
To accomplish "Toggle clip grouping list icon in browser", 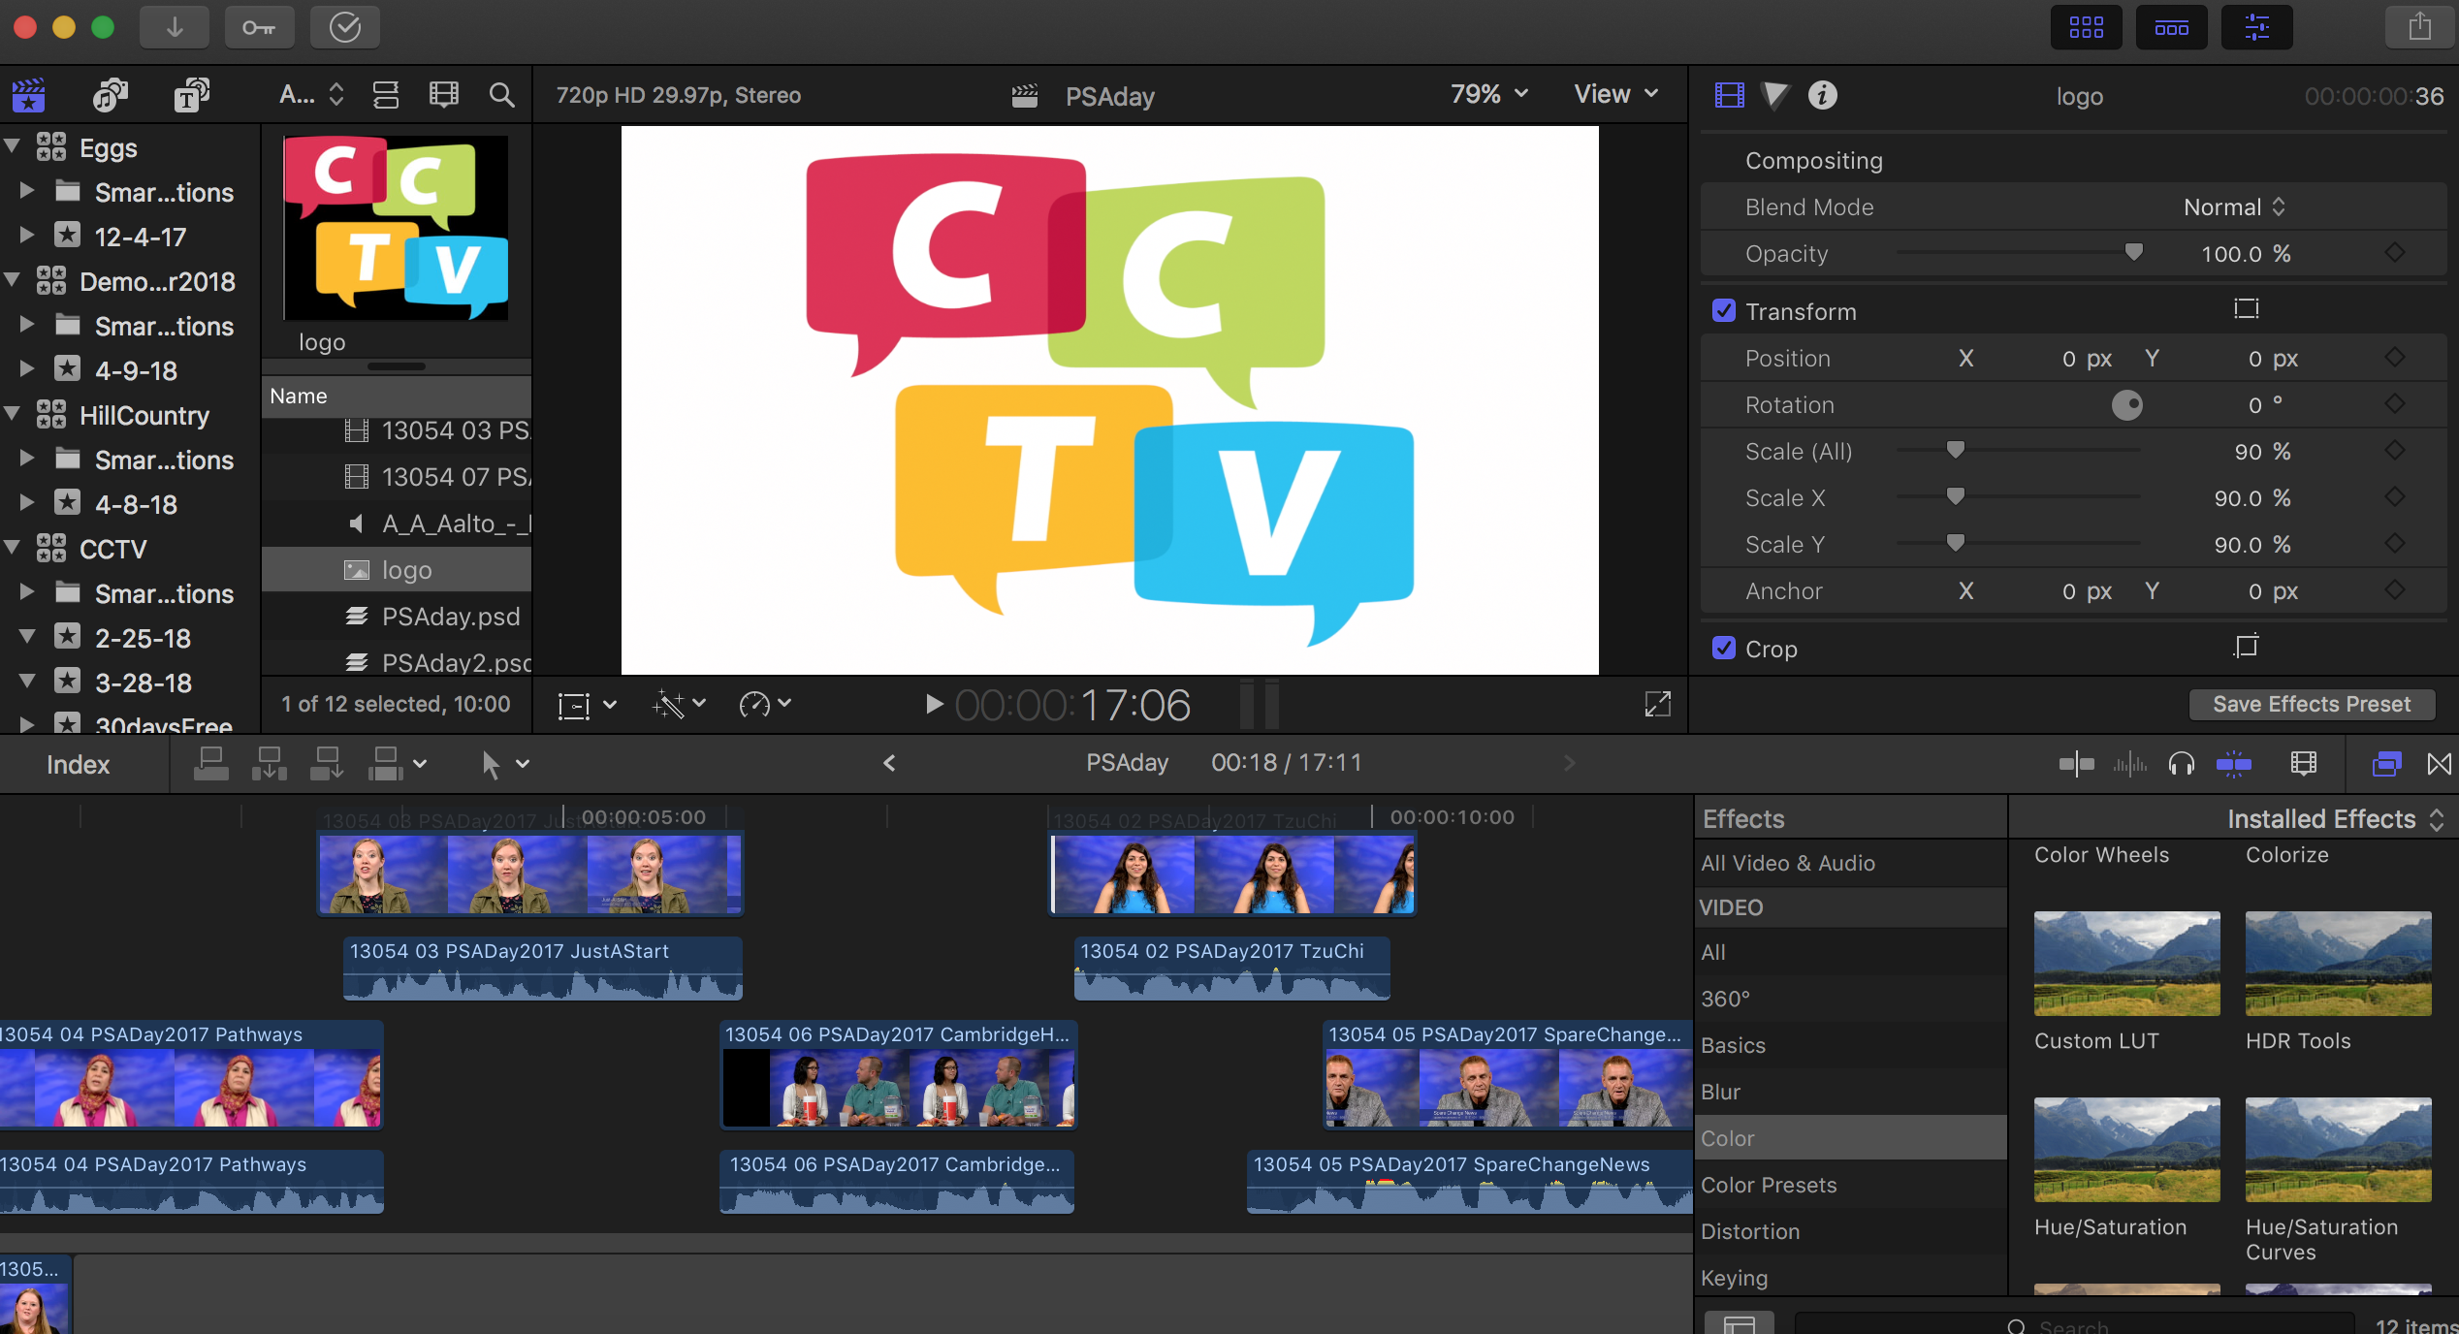I will 386,95.
